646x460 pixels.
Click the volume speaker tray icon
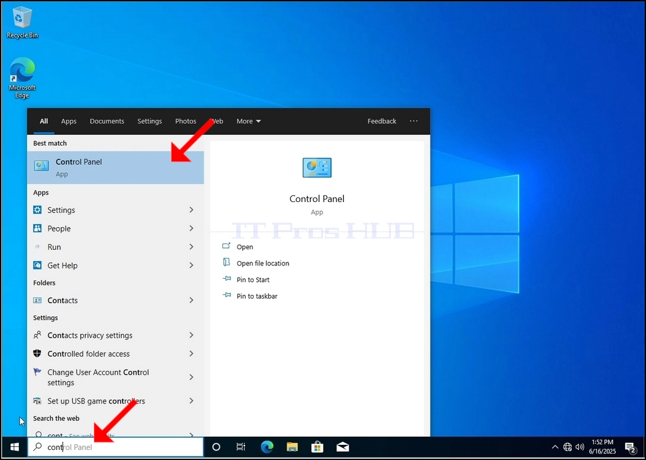click(579, 447)
